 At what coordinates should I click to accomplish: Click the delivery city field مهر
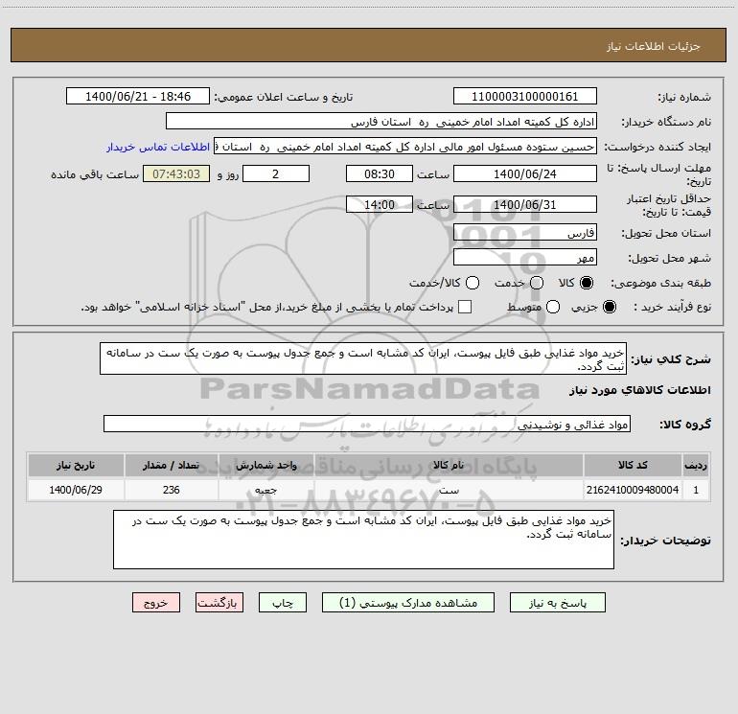pyautogui.click(x=525, y=258)
